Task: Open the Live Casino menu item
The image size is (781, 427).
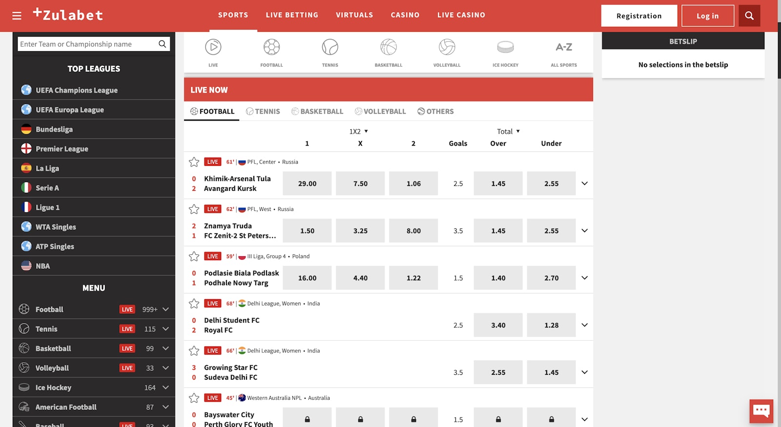Action: tap(461, 15)
